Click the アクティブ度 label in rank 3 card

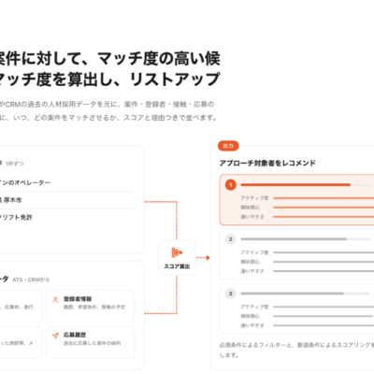coord(254,307)
